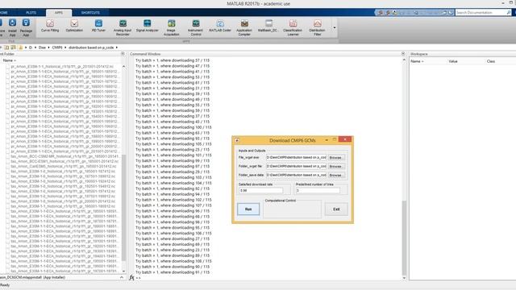Click the Folder_save data path field
Viewport: 516px width, 290px height.
pyautogui.click(x=296, y=175)
